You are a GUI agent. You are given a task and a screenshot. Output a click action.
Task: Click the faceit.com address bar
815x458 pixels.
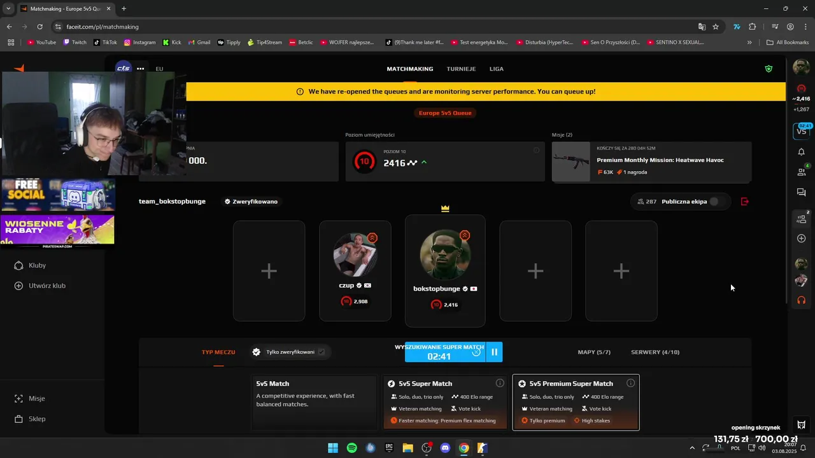376,27
